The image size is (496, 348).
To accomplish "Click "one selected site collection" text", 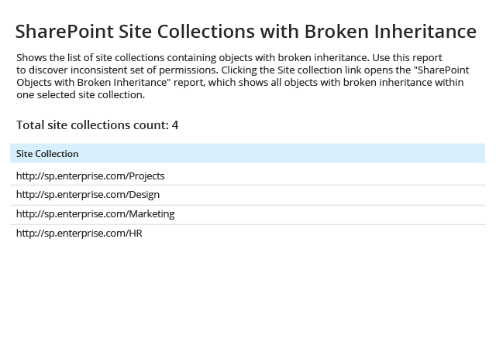I will (81, 95).
